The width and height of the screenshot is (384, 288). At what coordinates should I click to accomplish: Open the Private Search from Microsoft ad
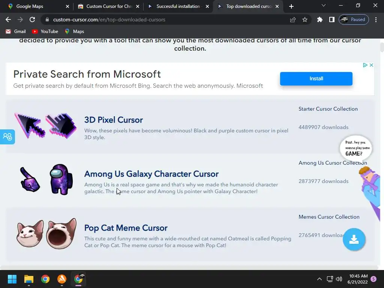pyautogui.click(x=87, y=74)
